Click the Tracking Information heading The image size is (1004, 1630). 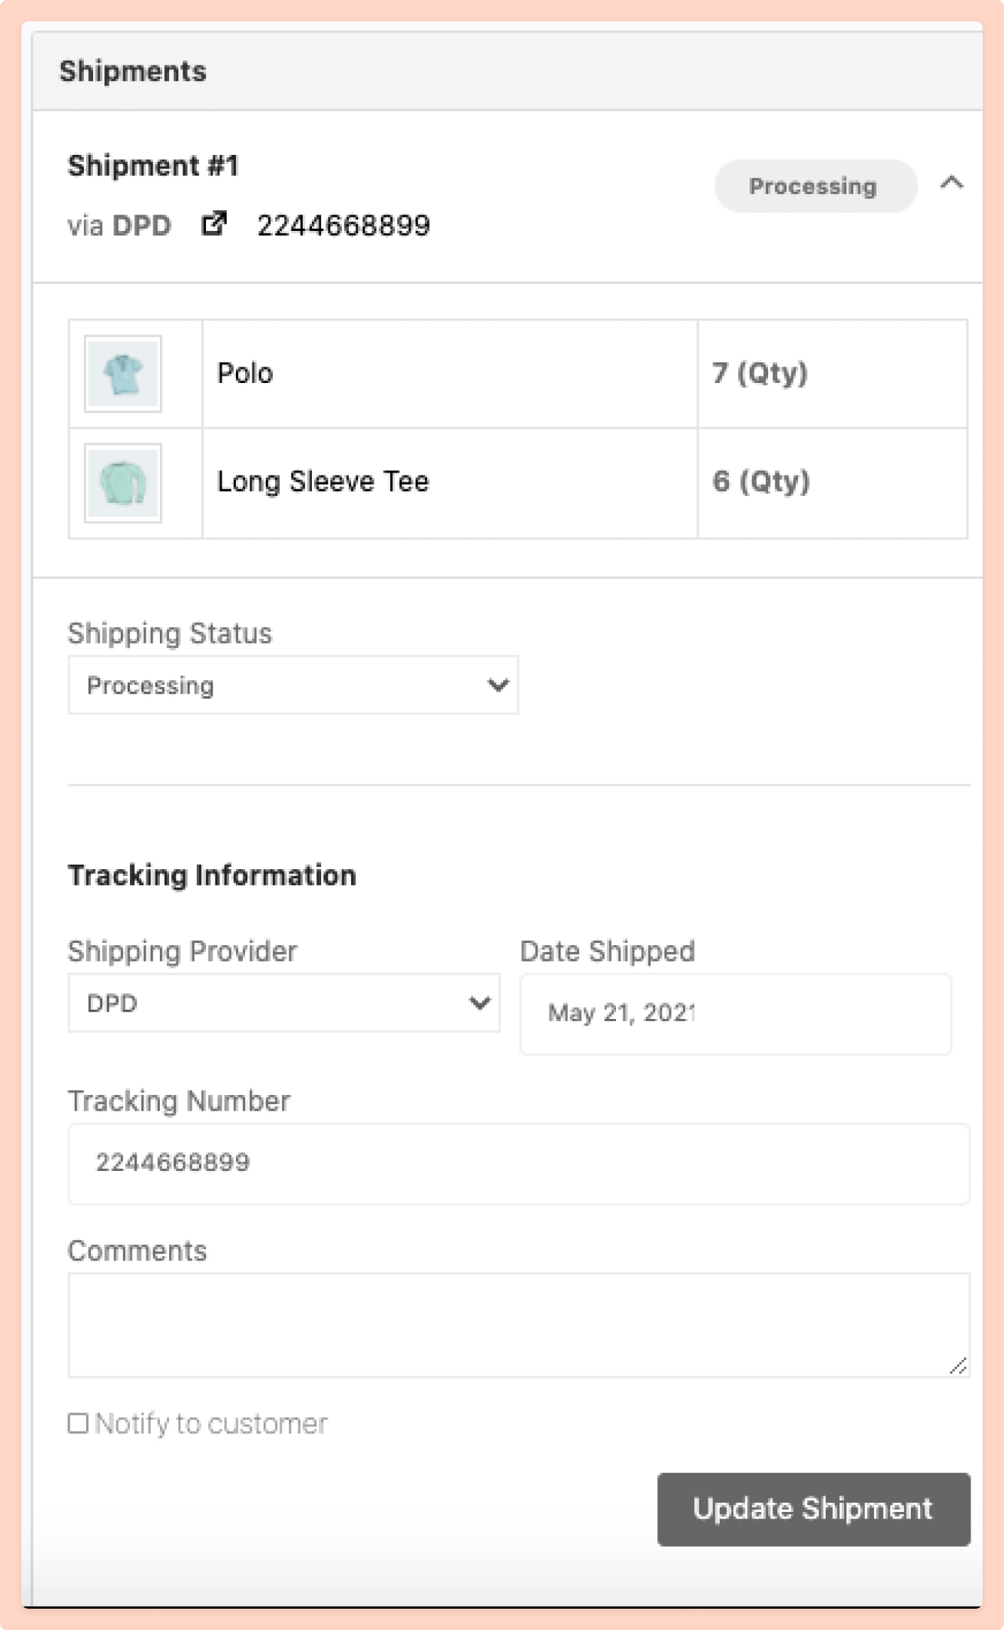211,875
